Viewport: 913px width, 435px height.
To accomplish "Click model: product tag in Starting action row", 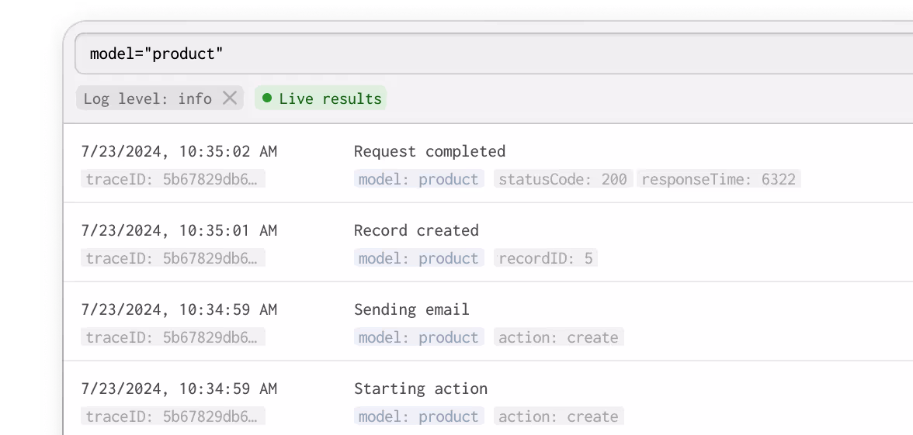I will click(x=419, y=416).
